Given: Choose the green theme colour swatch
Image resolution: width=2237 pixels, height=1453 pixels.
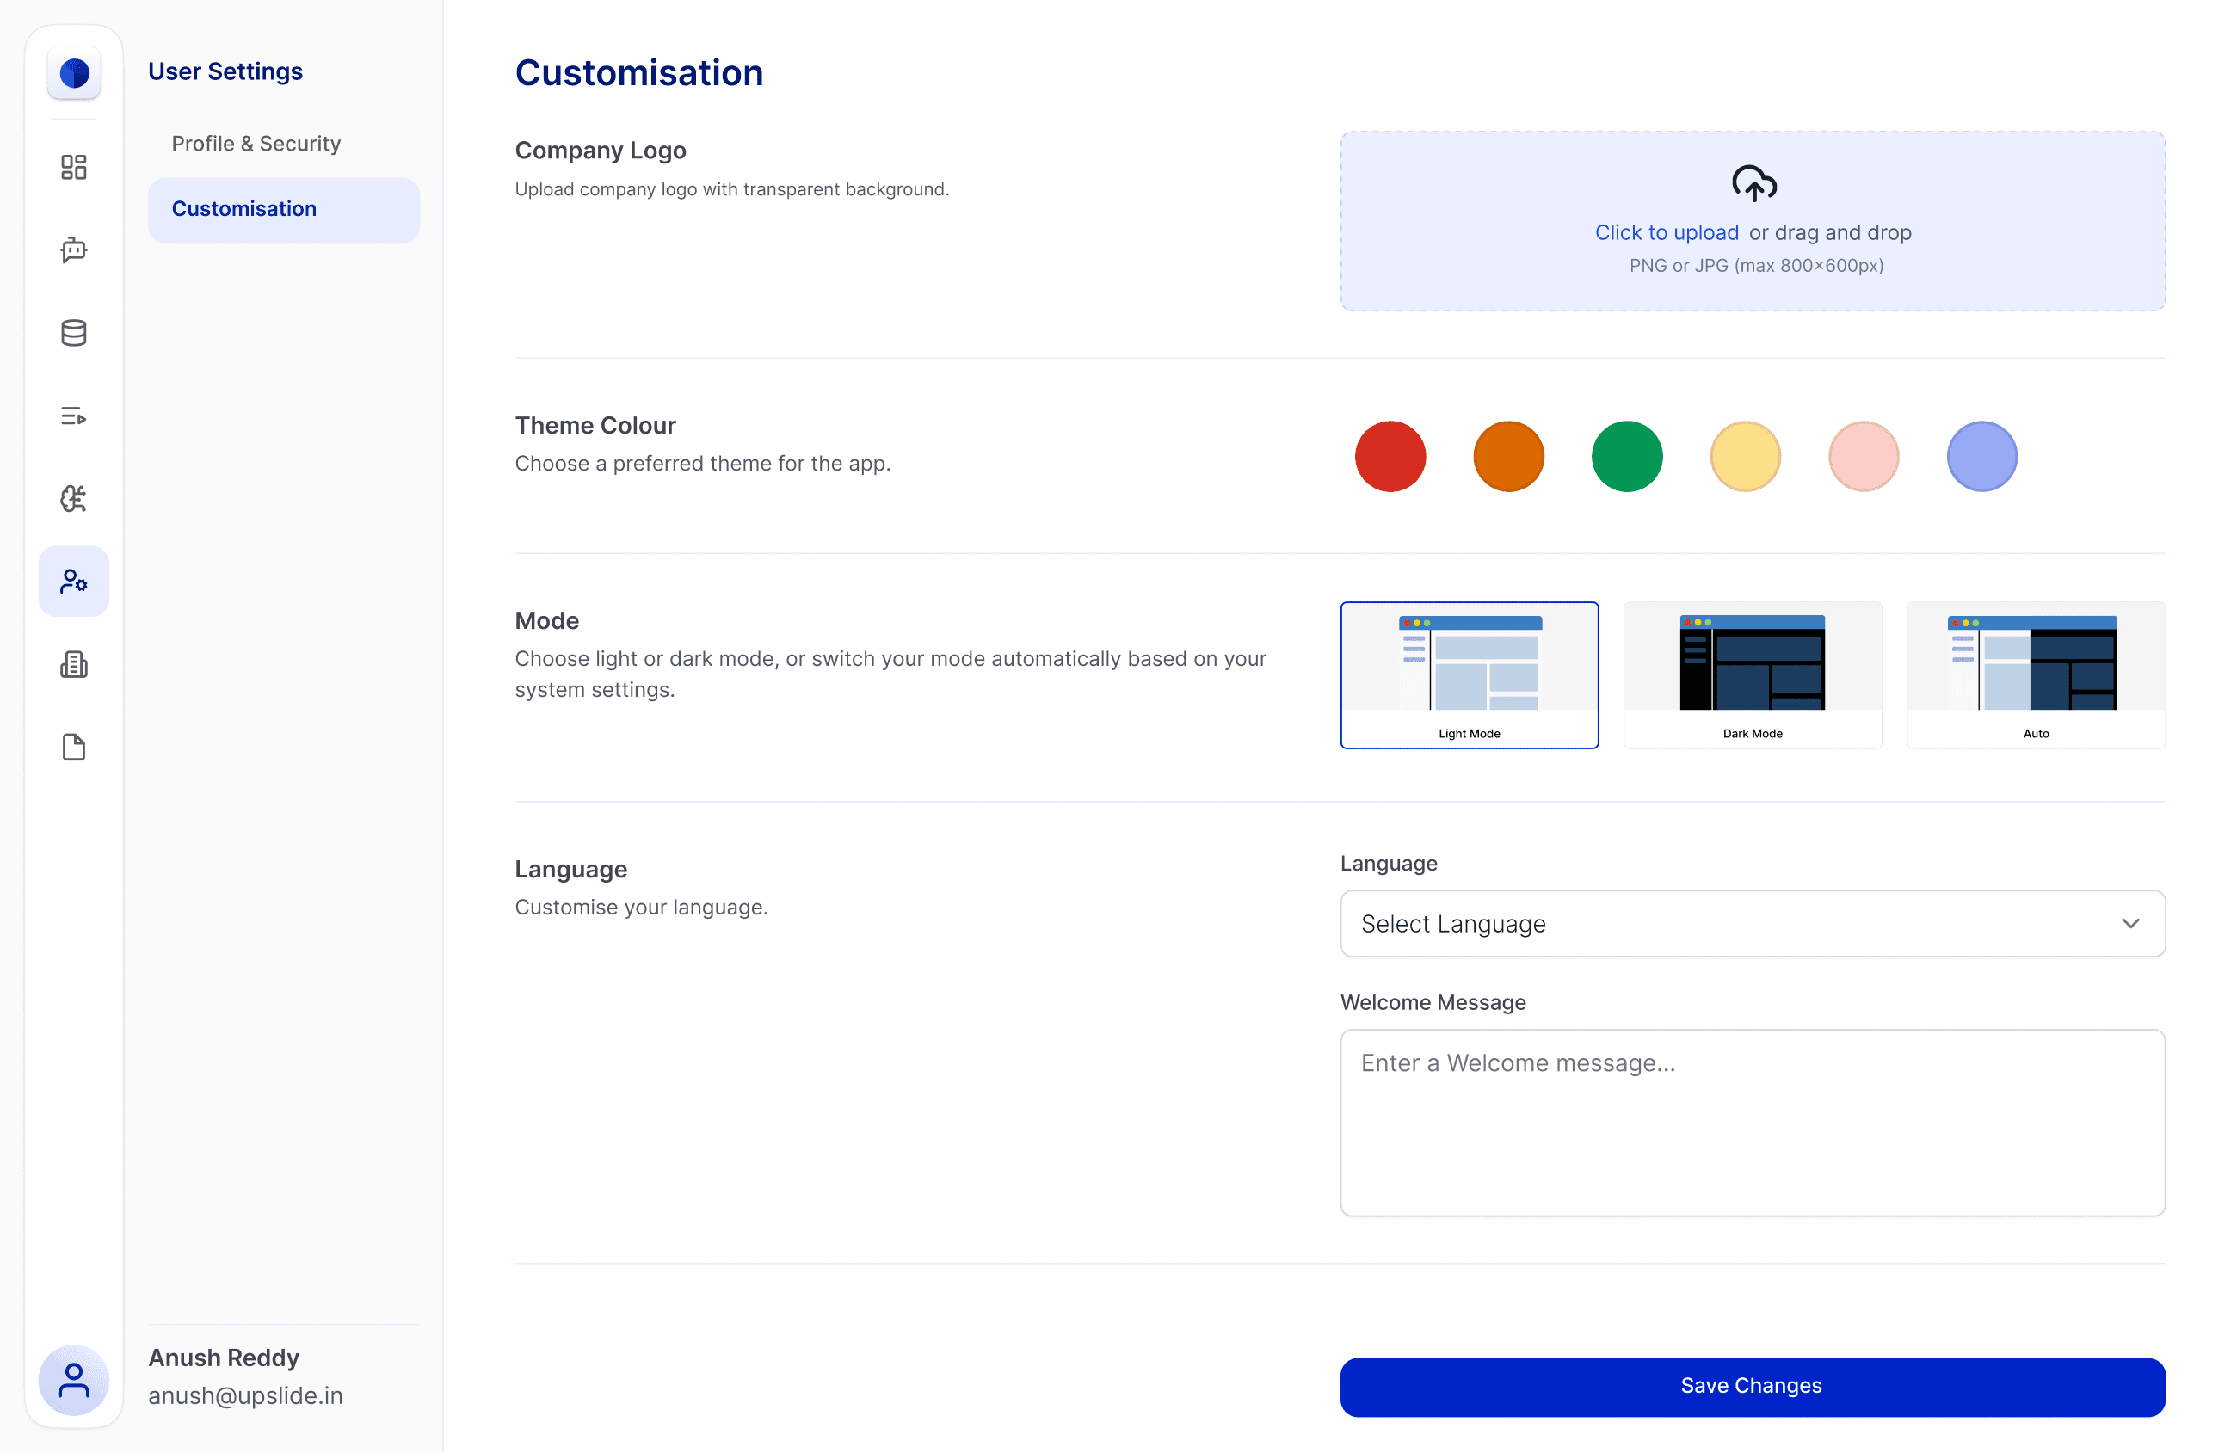Looking at the screenshot, I should (1626, 457).
